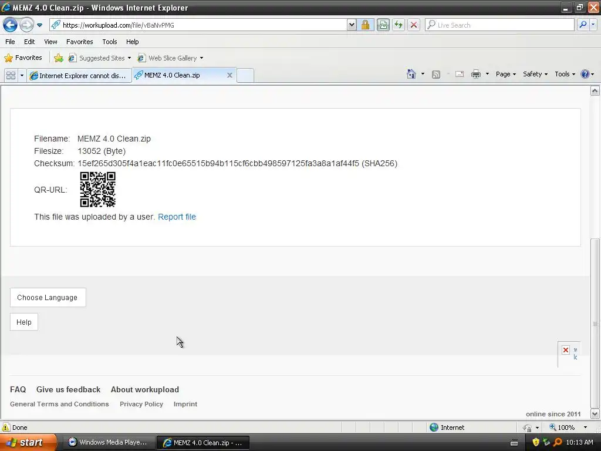601x451 pixels.
Task: View the security lock icon report
Action: click(365, 25)
